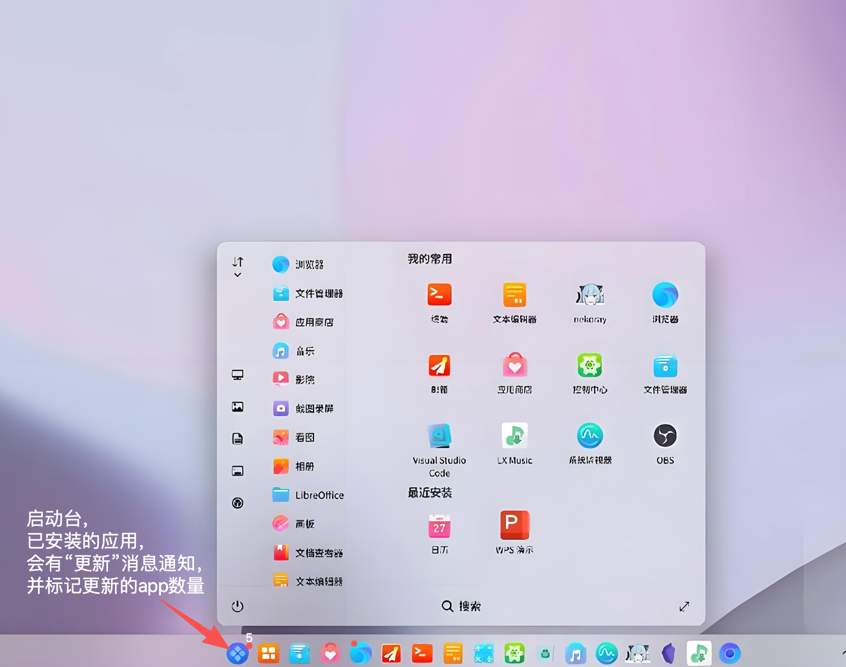The image size is (846, 667).
Task: Open the System Monitor icon in grid
Action: (x=590, y=436)
